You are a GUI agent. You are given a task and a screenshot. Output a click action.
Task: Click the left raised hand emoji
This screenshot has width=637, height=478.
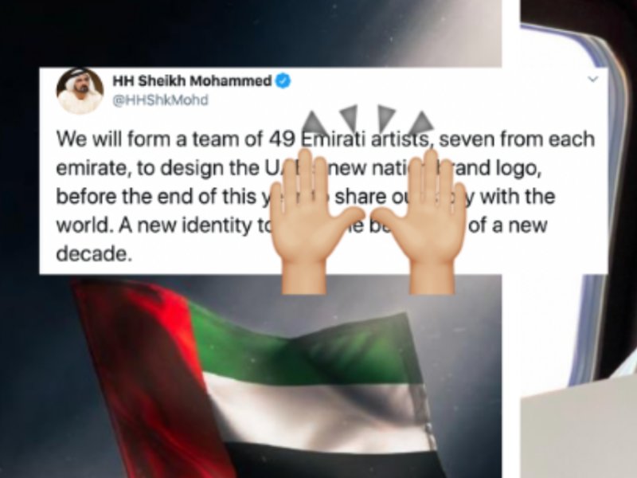click(x=316, y=221)
